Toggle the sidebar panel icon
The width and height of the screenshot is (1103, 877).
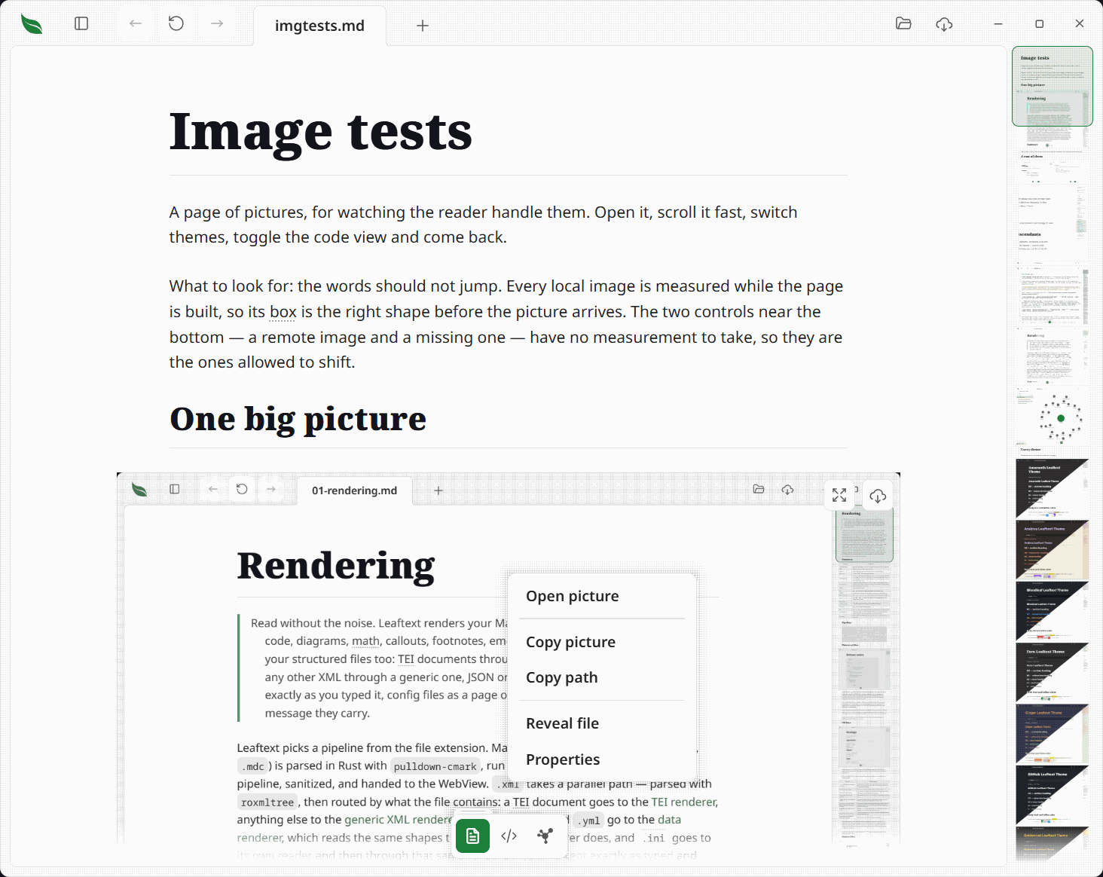(x=81, y=23)
